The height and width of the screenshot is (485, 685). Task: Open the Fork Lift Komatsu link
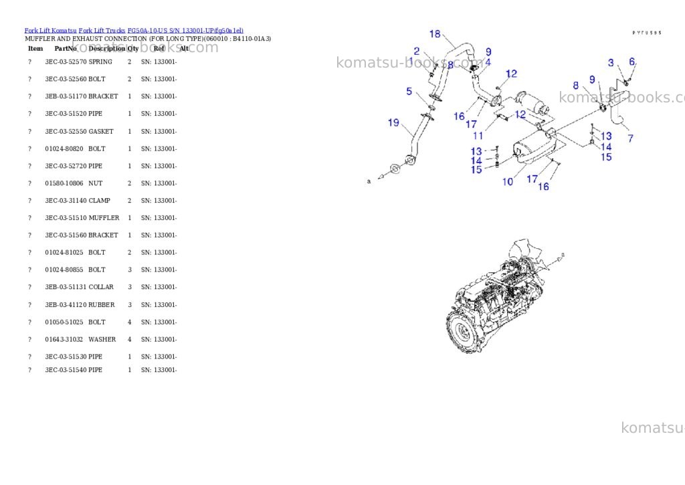coord(50,31)
